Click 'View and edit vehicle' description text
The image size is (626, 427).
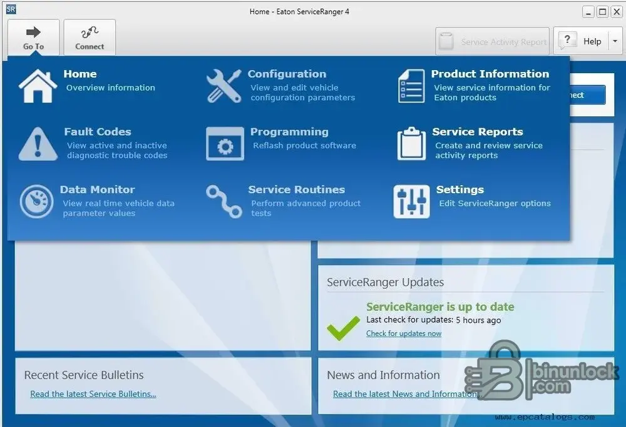coord(294,88)
